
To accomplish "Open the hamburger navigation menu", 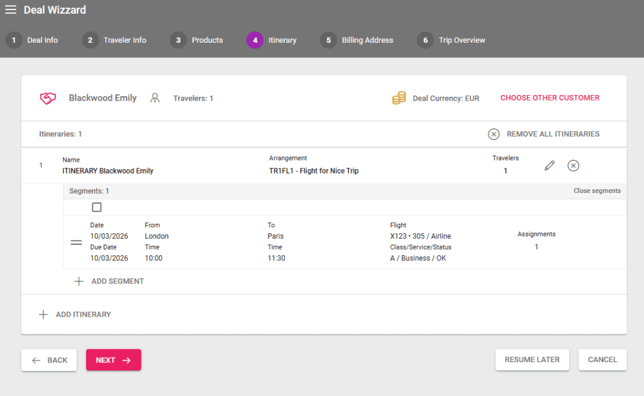I will click(11, 10).
